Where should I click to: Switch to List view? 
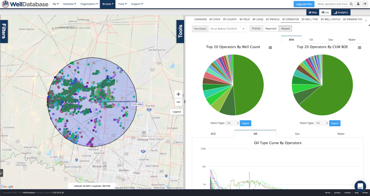(x=325, y=12)
